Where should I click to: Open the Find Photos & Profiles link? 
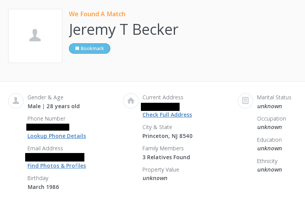point(57,166)
